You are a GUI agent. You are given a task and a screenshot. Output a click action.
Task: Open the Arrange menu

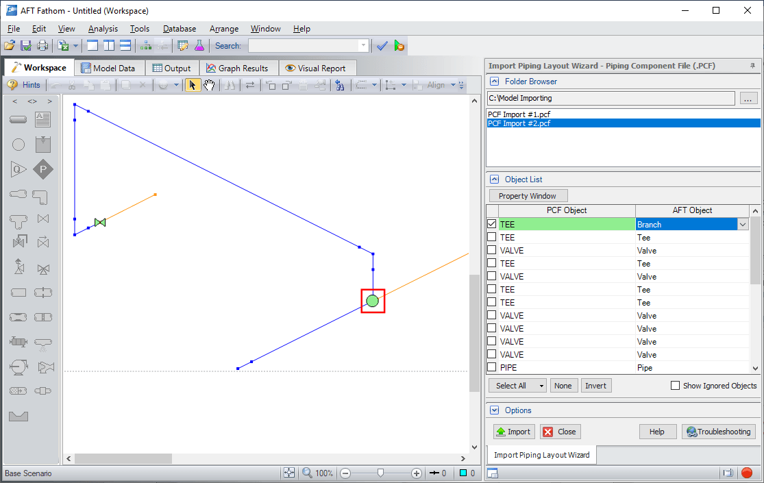click(224, 29)
